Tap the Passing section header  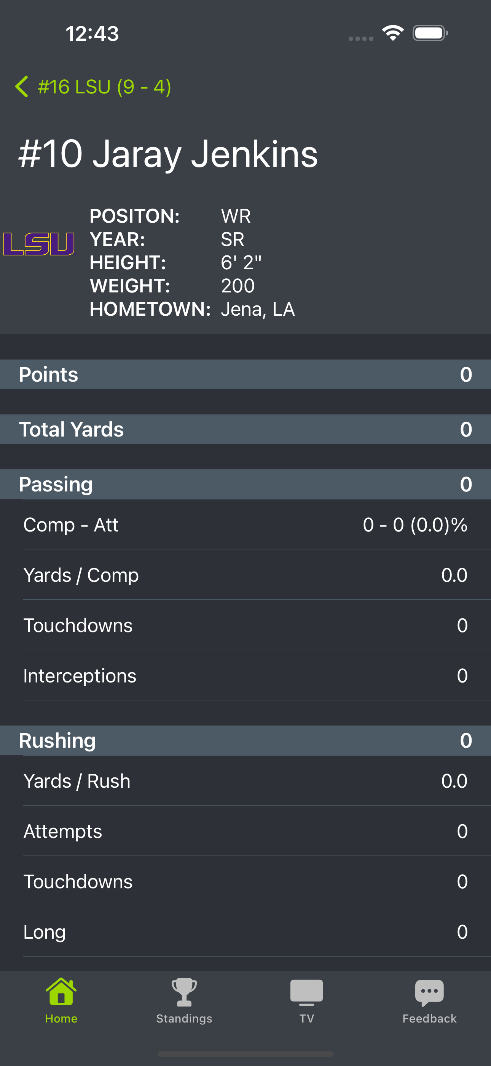245,484
